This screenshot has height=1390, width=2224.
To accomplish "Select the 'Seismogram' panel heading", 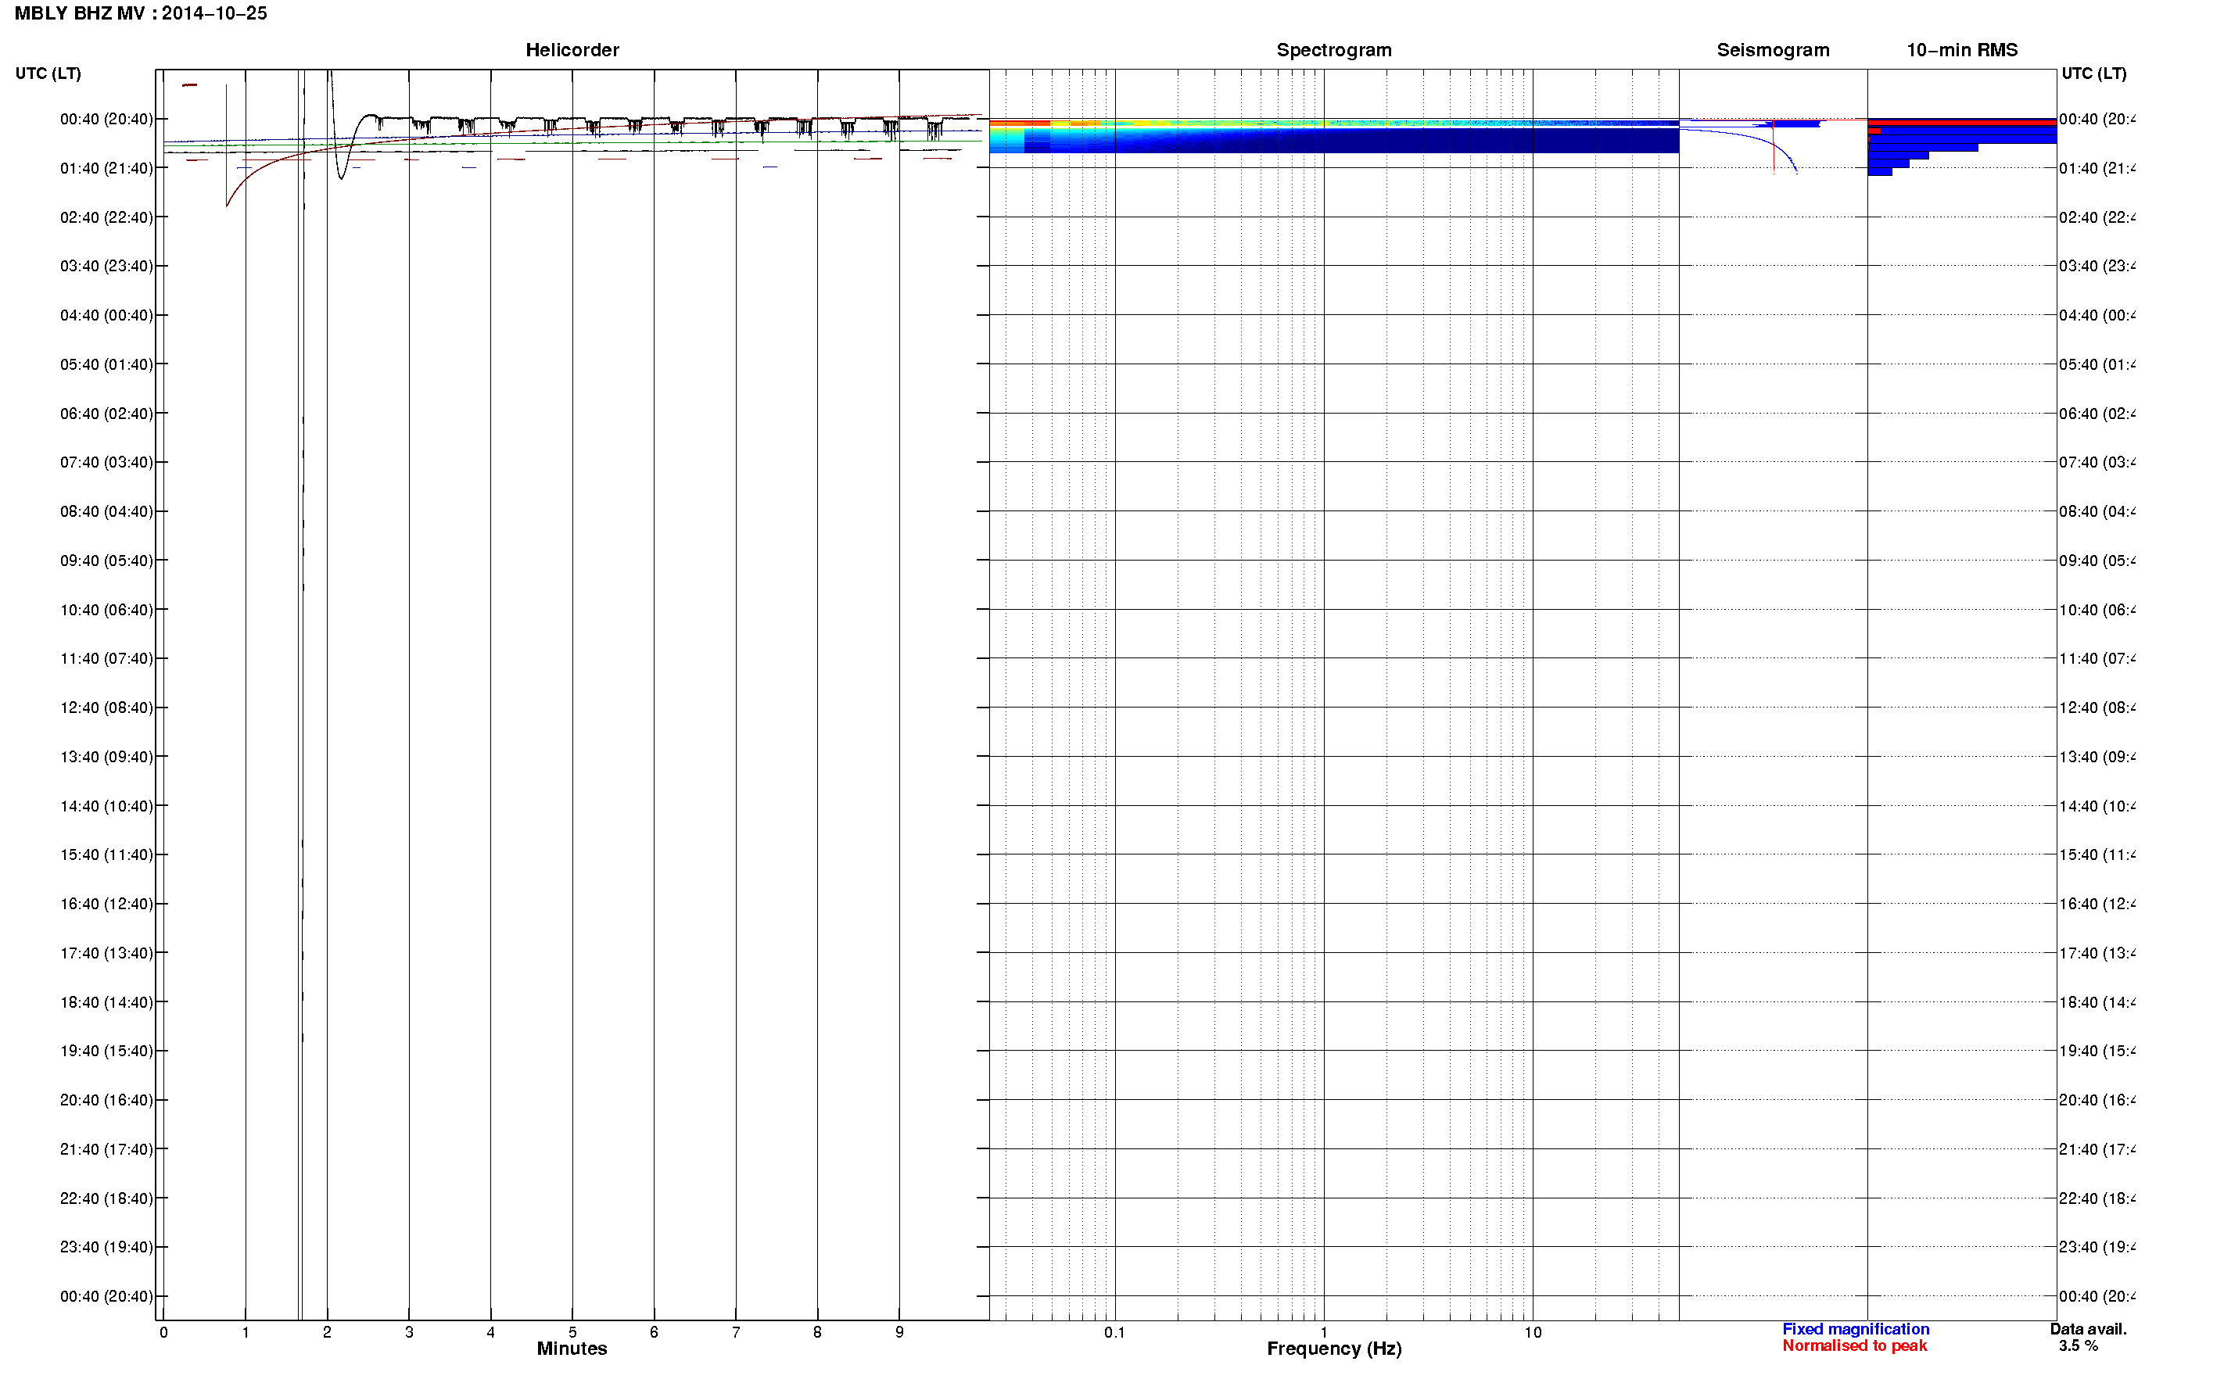I will point(1773,51).
